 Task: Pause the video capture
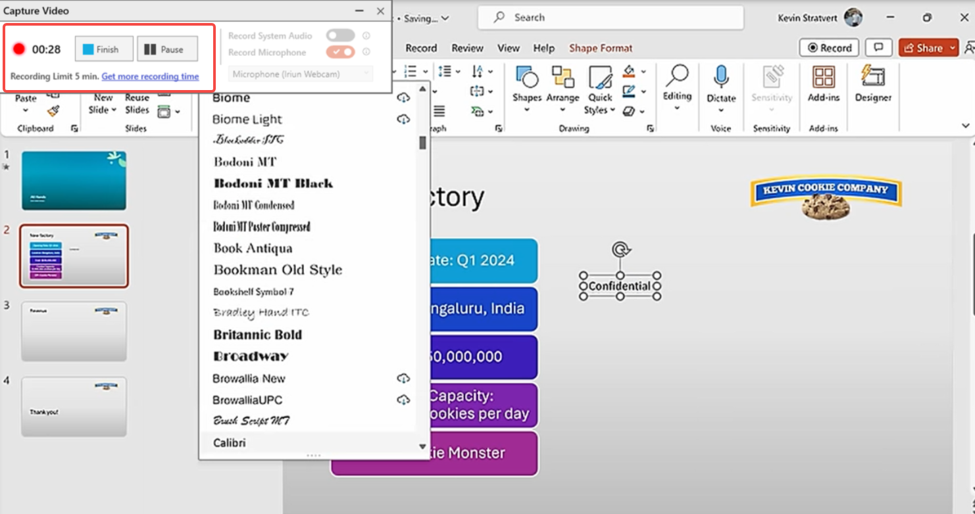pyautogui.click(x=167, y=49)
